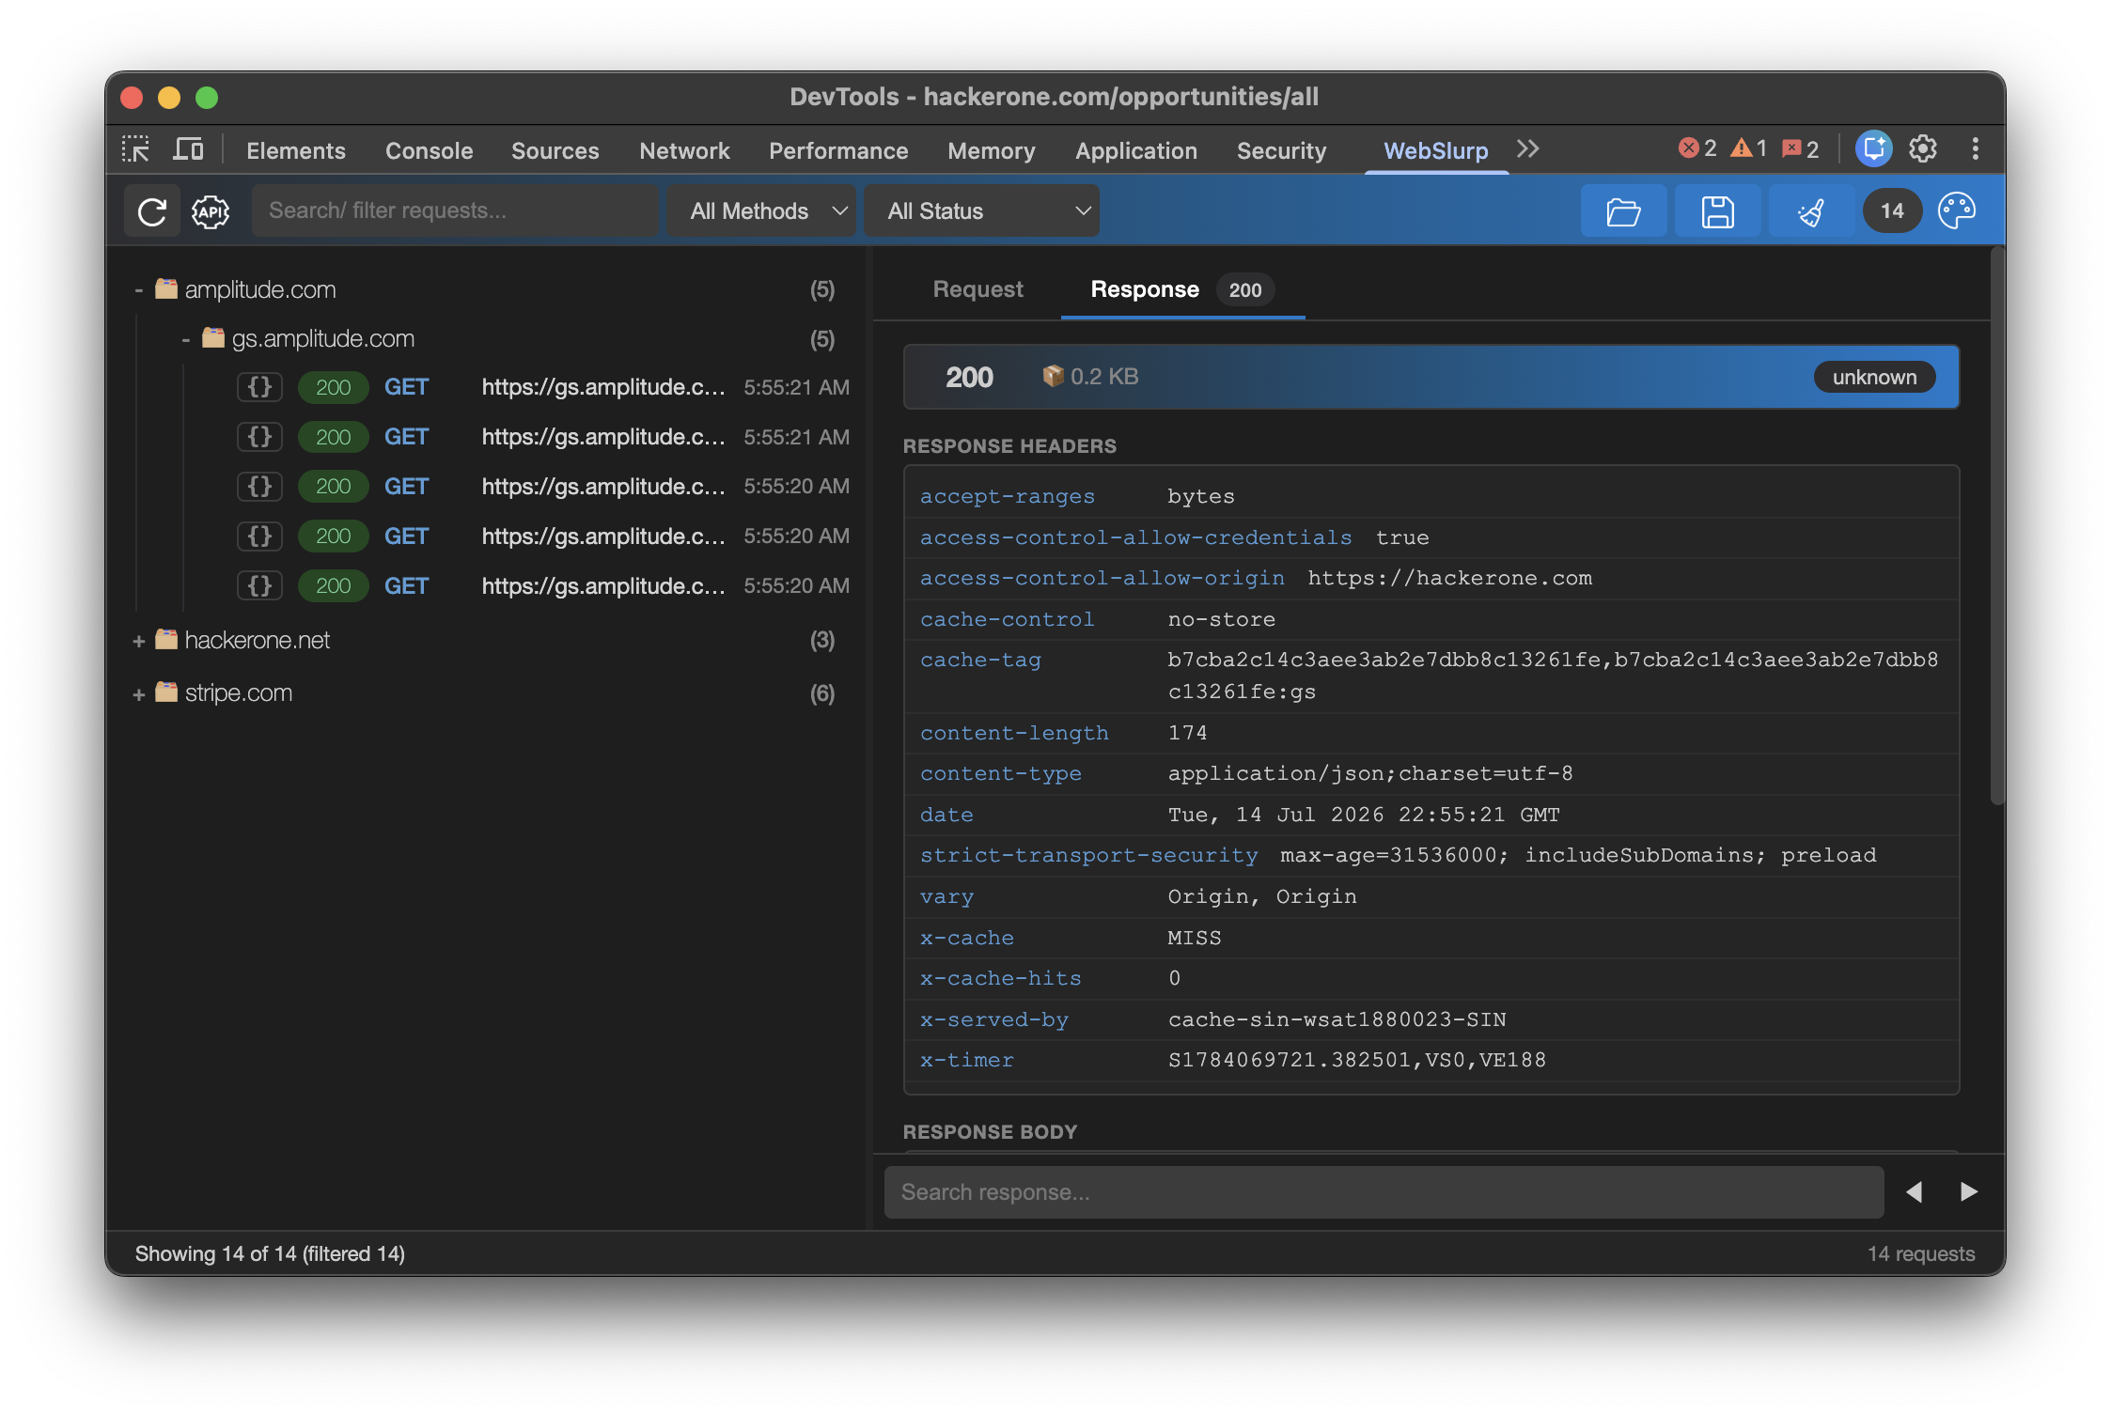Go to previous search result arrow
This screenshot has width=2111, height=1415.
(1914, 1191)
